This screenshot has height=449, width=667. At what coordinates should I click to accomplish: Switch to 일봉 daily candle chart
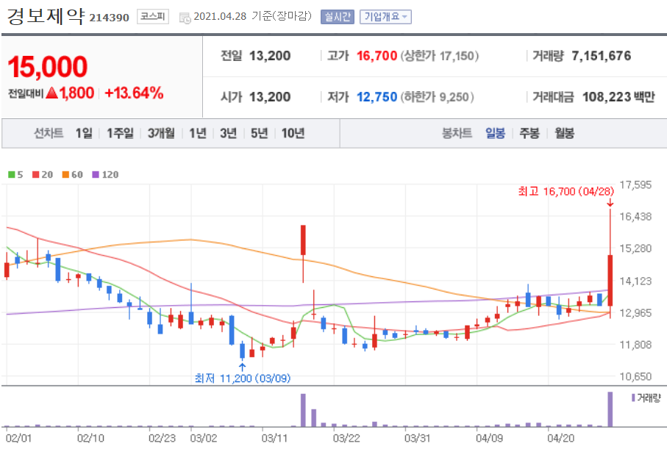pos(495,134)
